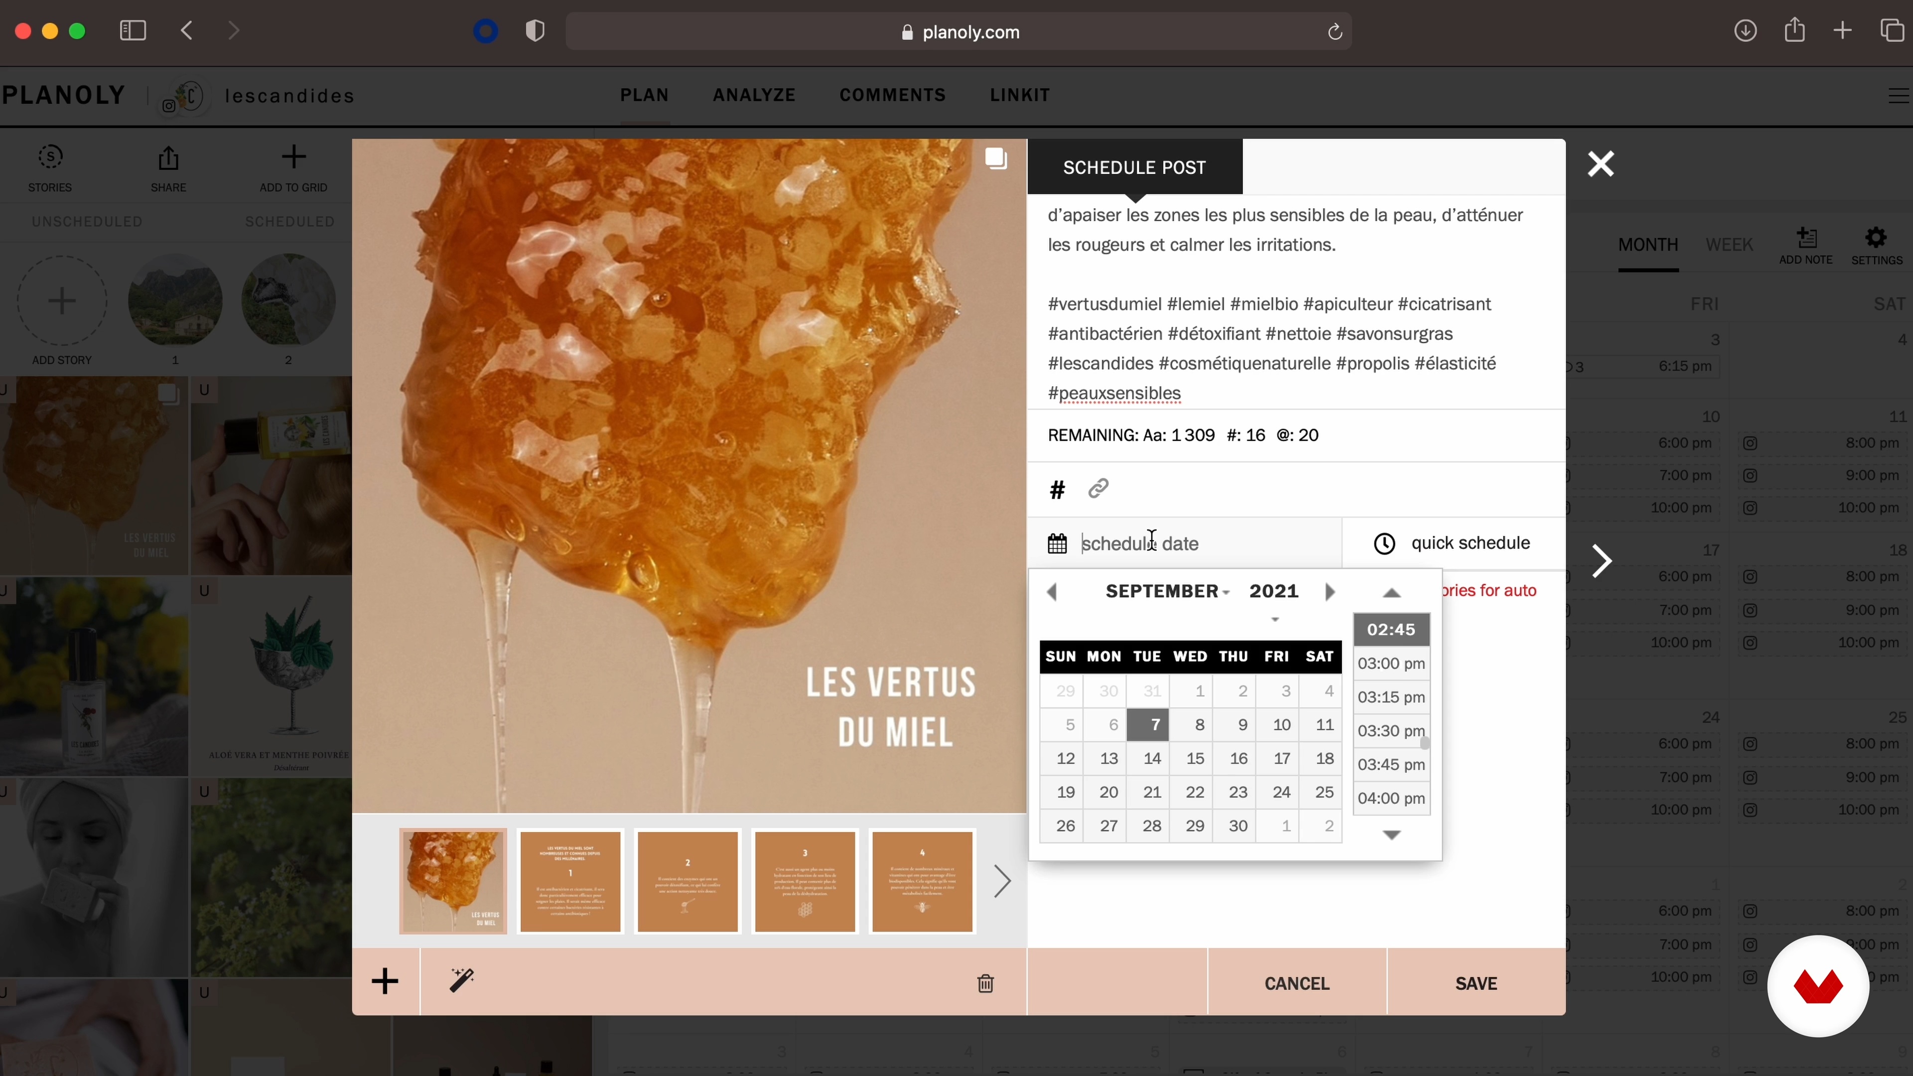Open the magic wand edit tool
The width and height of the screenshot is (1913, 1076).
pos(461,981)
